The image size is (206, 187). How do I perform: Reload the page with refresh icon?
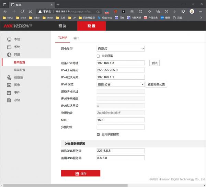22,11
